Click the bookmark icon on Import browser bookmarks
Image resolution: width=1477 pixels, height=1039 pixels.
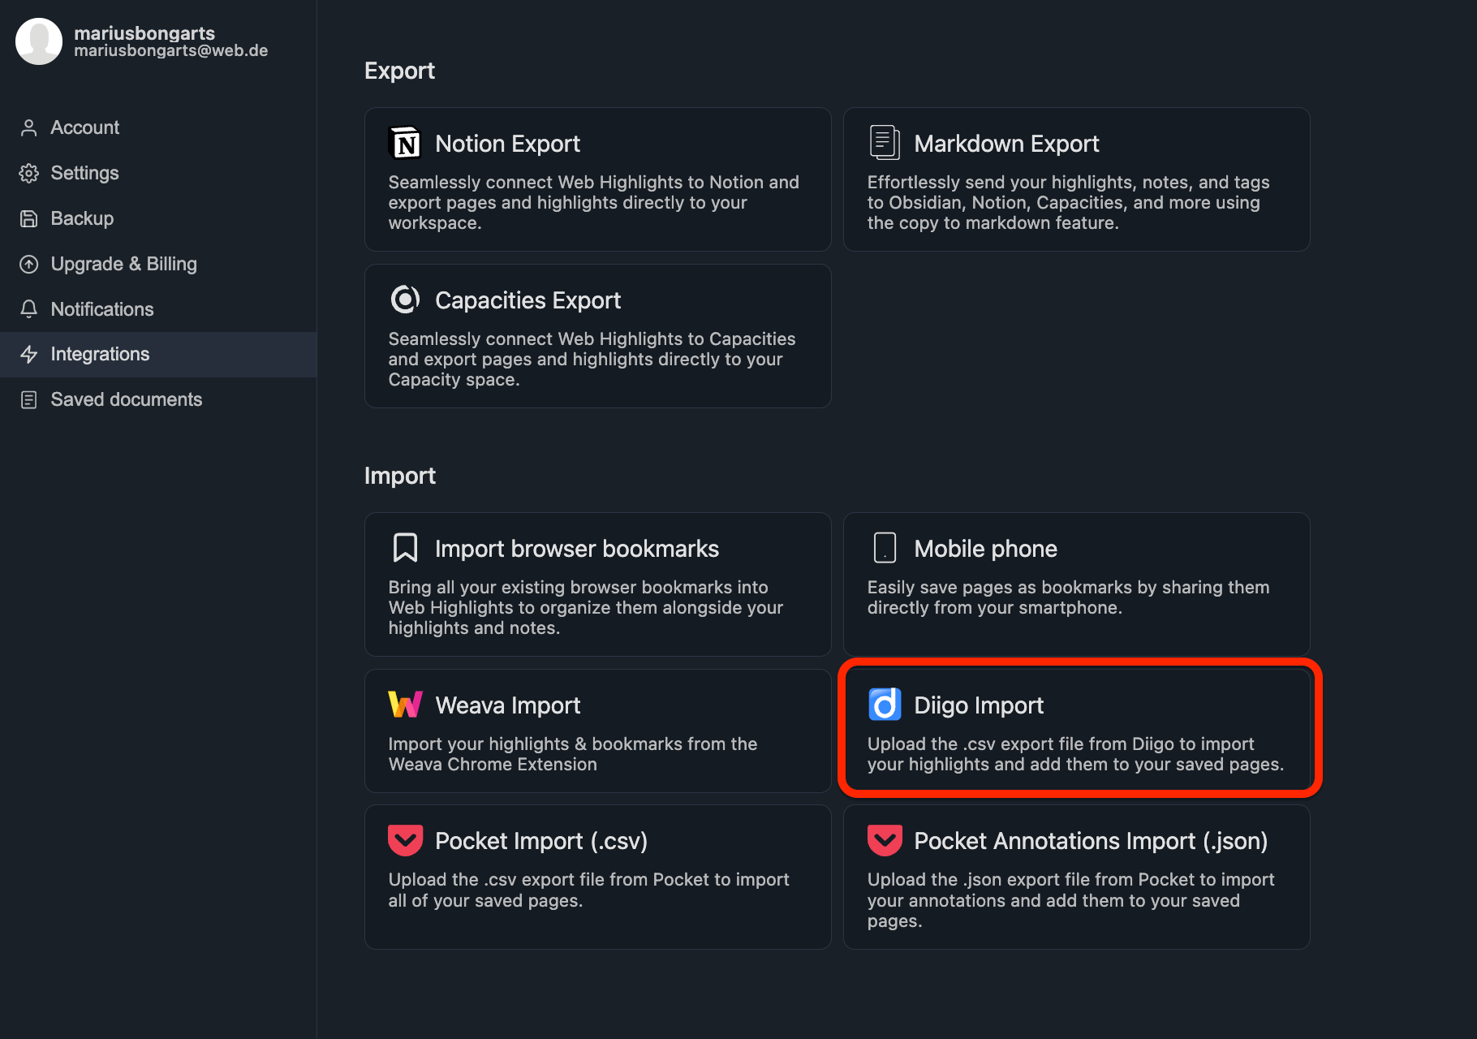(x=406, y=548)
